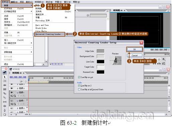Mute the 音频1 track speaker icon
Image resolution: width=172 pixels, height=127 pixels.
(x=12, y=101)
